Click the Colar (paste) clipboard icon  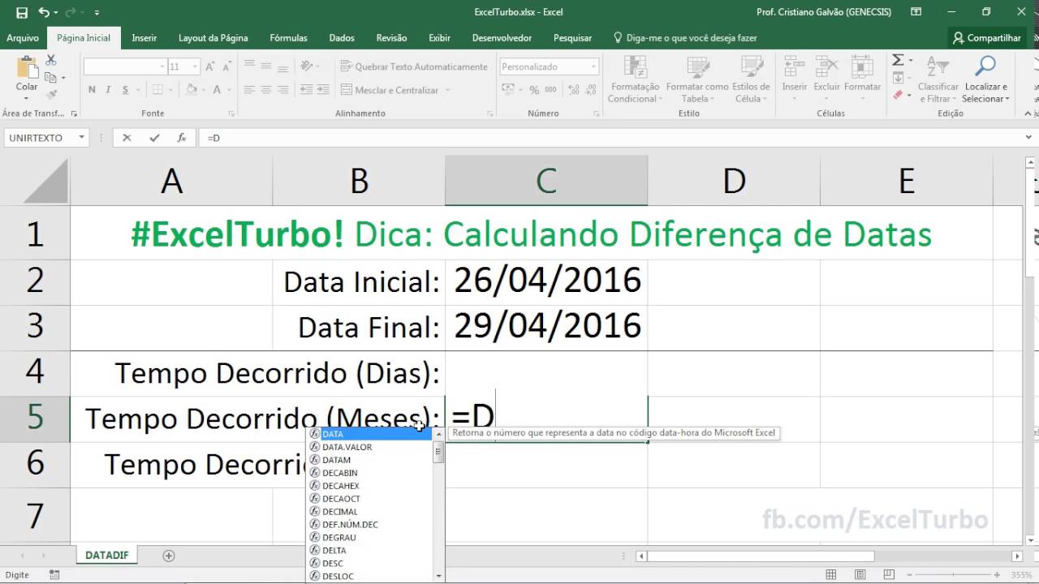(27, 68)
